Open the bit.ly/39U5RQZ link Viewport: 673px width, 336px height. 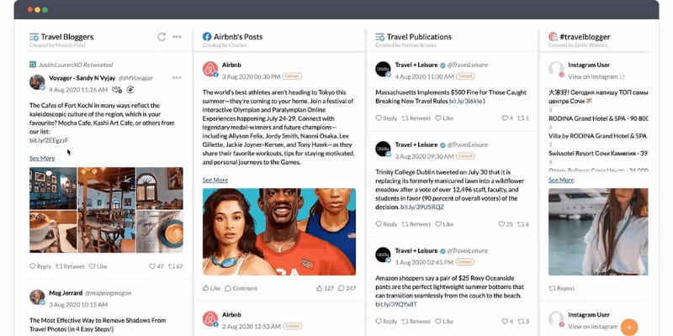click(422, 207)
